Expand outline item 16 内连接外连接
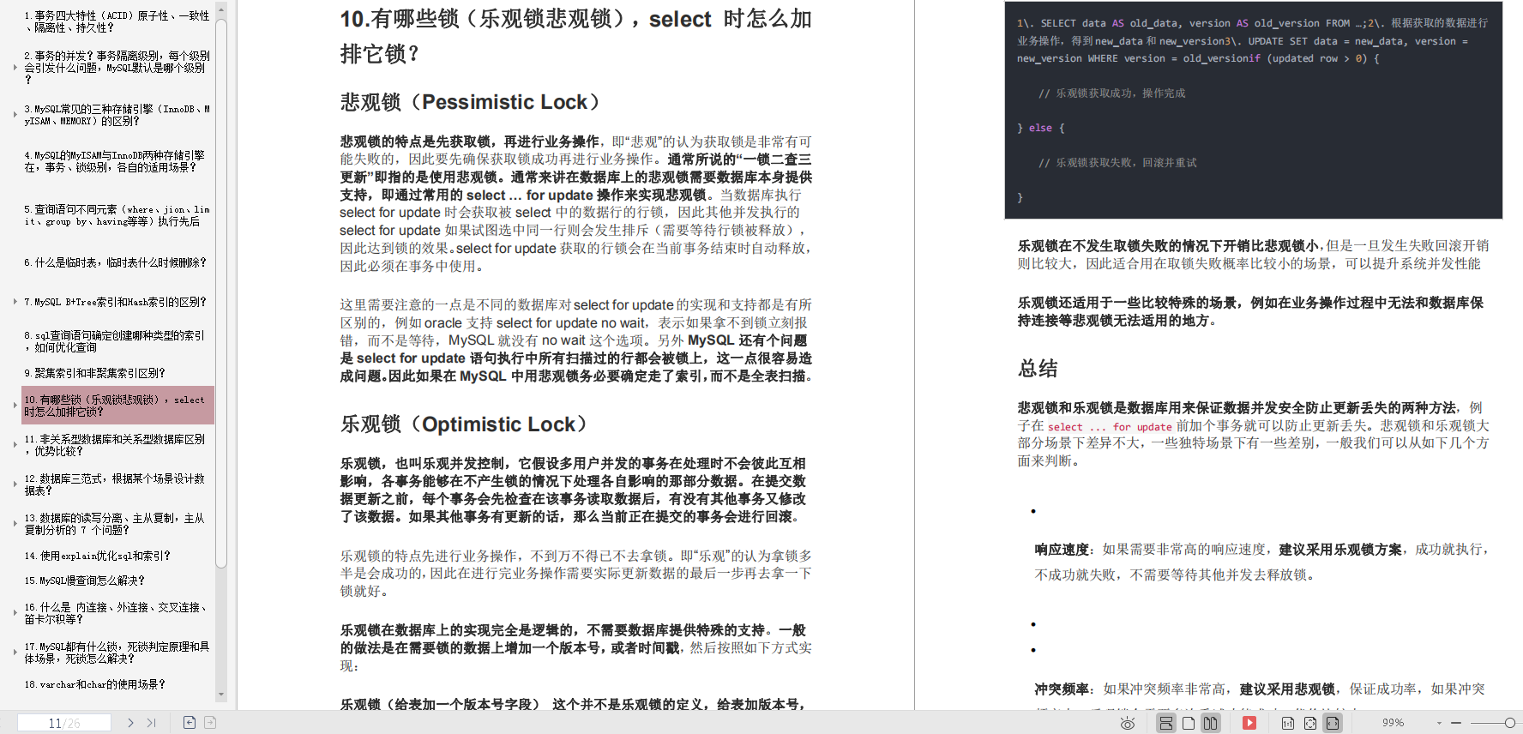 pos(15,613)
